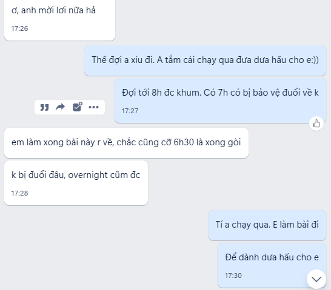
Task: Click the 17:30 timestamp
Action: [233, 275]
